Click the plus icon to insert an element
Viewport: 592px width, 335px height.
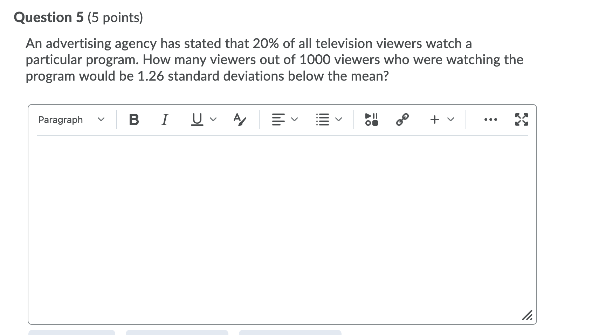pyautogui.click(x=435, y=119)
